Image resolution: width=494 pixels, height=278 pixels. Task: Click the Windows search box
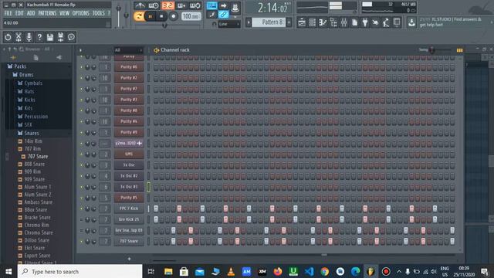(x=80, y=271)
